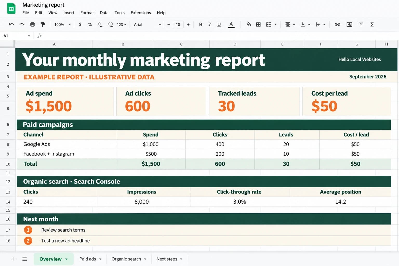Open the Data menu
Image resolution: width=399 pixels, height=266 pixels.
[104, 13]
